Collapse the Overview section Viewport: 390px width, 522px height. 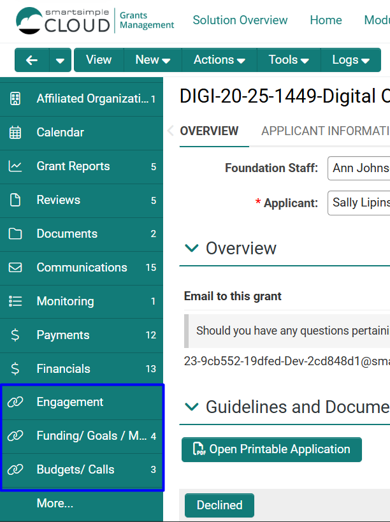[x=192, y=248]
